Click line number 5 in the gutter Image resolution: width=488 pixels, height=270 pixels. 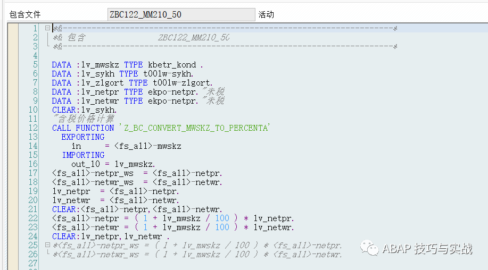(x=35, y=65)
